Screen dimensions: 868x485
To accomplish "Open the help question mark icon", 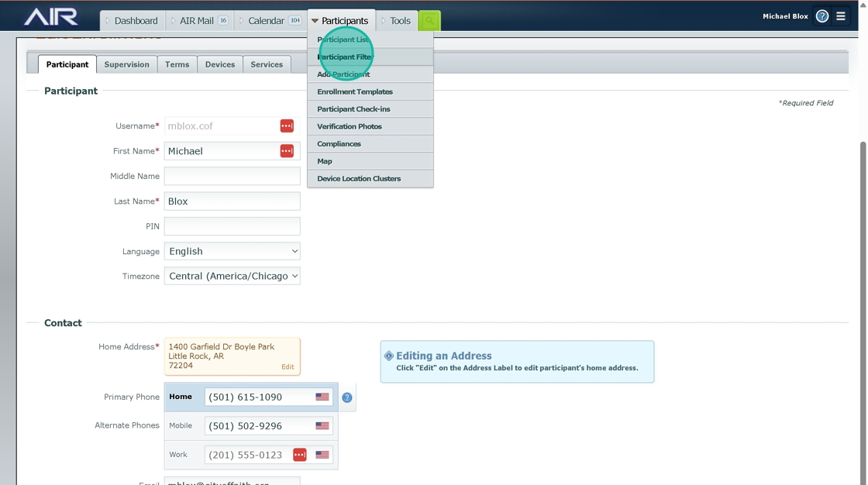I will [822, 16].
